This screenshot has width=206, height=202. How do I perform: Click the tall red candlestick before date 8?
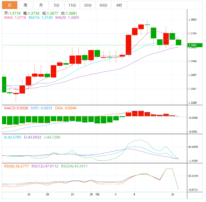pos(129,45)
